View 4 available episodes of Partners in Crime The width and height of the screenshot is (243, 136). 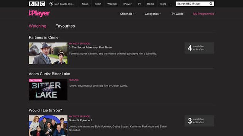pos(199,48)
